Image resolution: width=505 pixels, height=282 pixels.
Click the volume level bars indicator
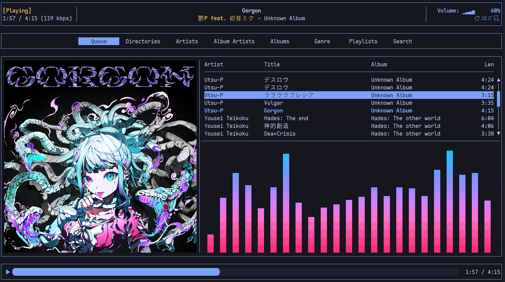(x=469, y=12)
